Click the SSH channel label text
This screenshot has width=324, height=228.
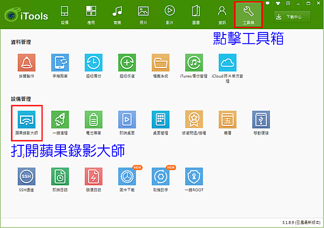(26, 190)
